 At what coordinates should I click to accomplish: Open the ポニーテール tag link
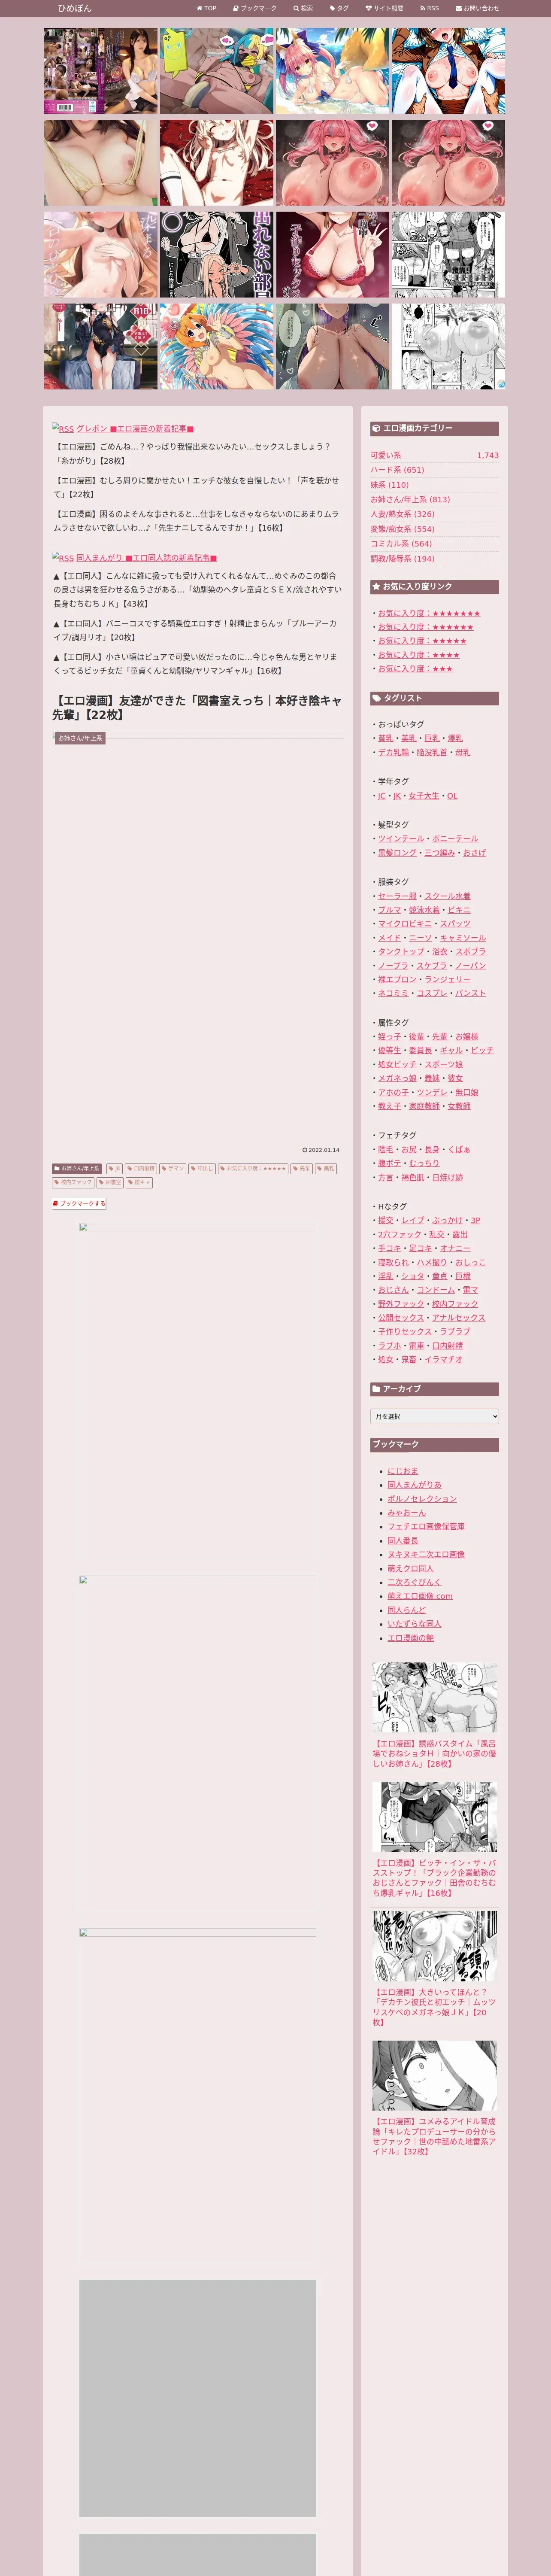click(455, 839)
